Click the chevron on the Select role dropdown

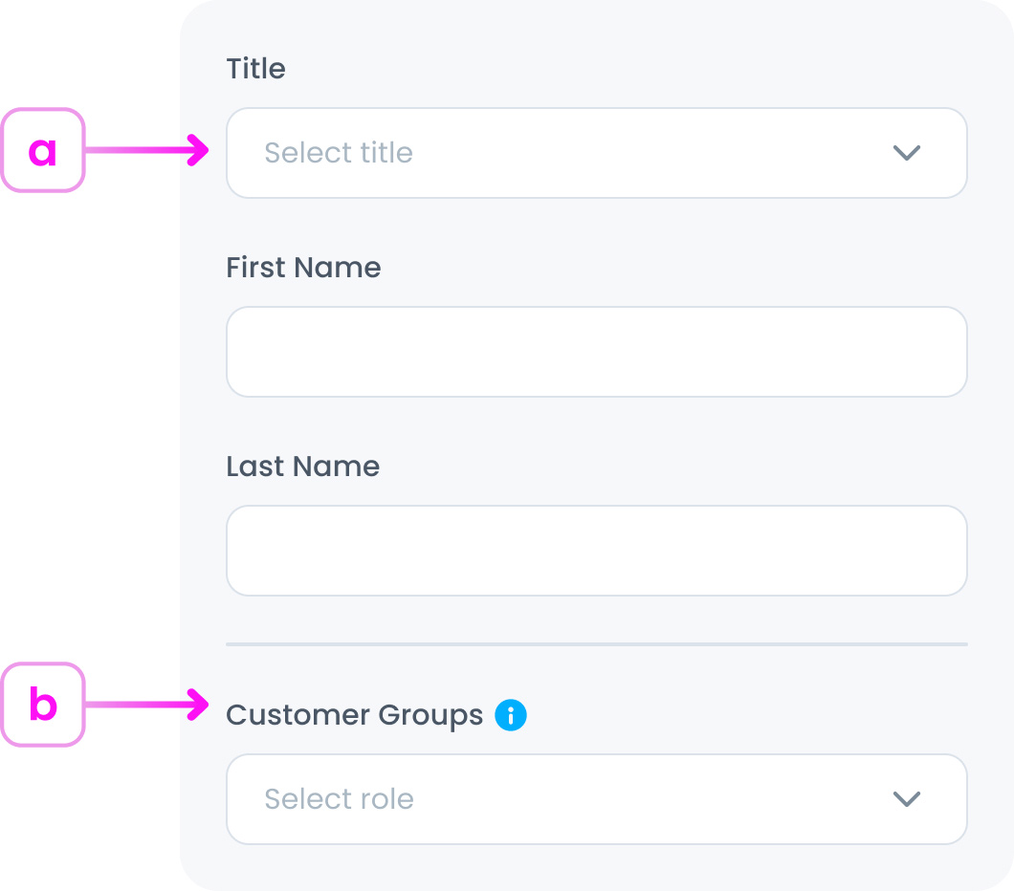pos(907,799)
